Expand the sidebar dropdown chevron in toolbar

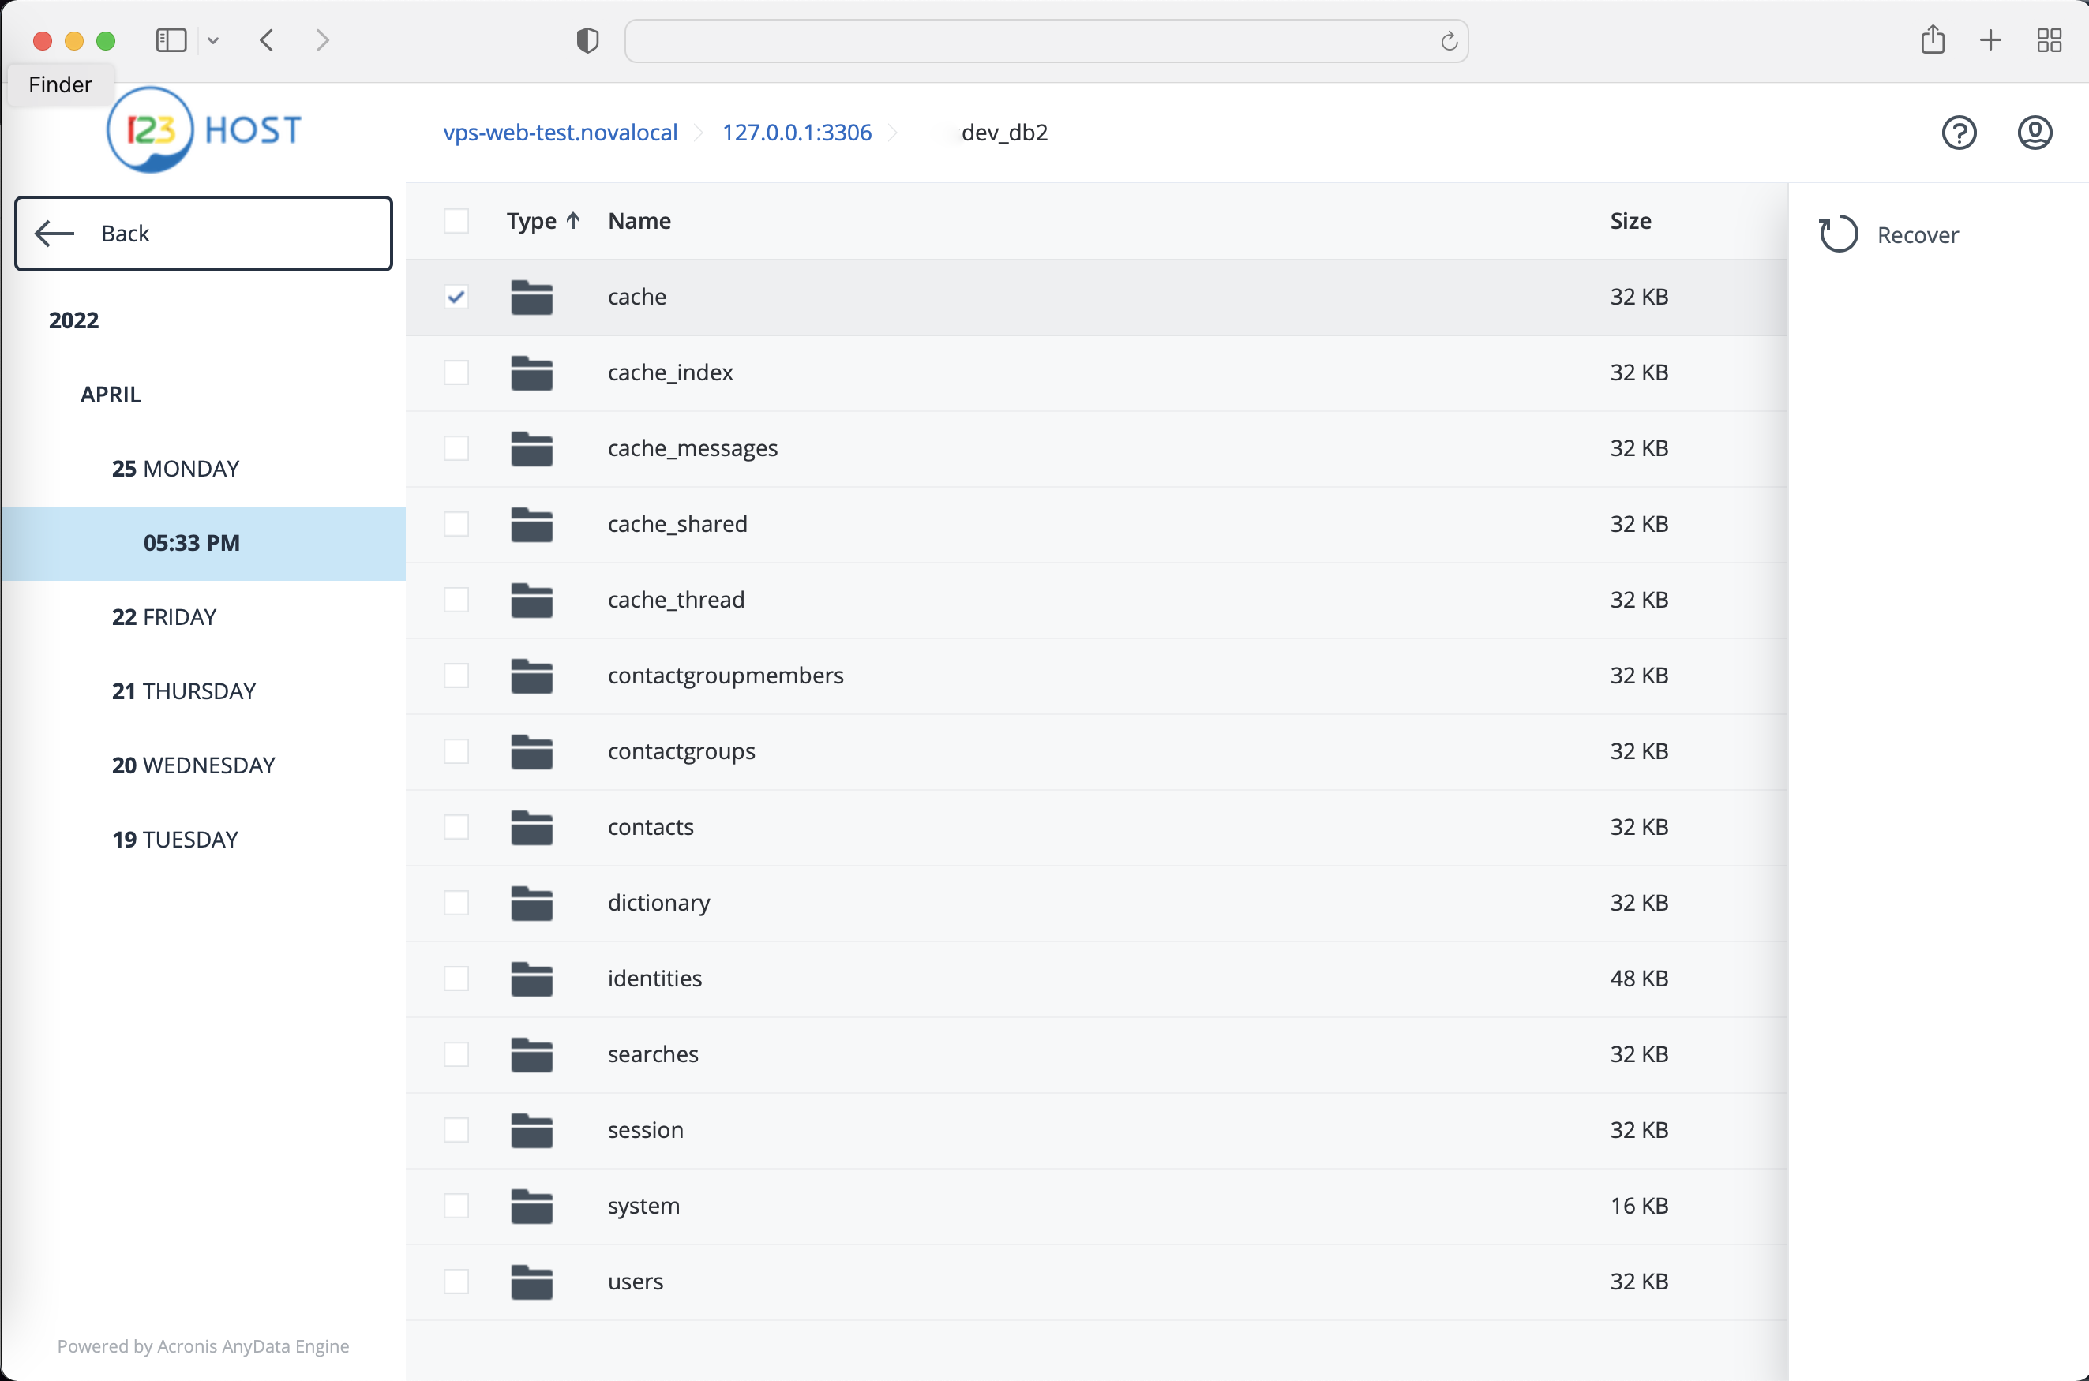(x=213, y=40)
